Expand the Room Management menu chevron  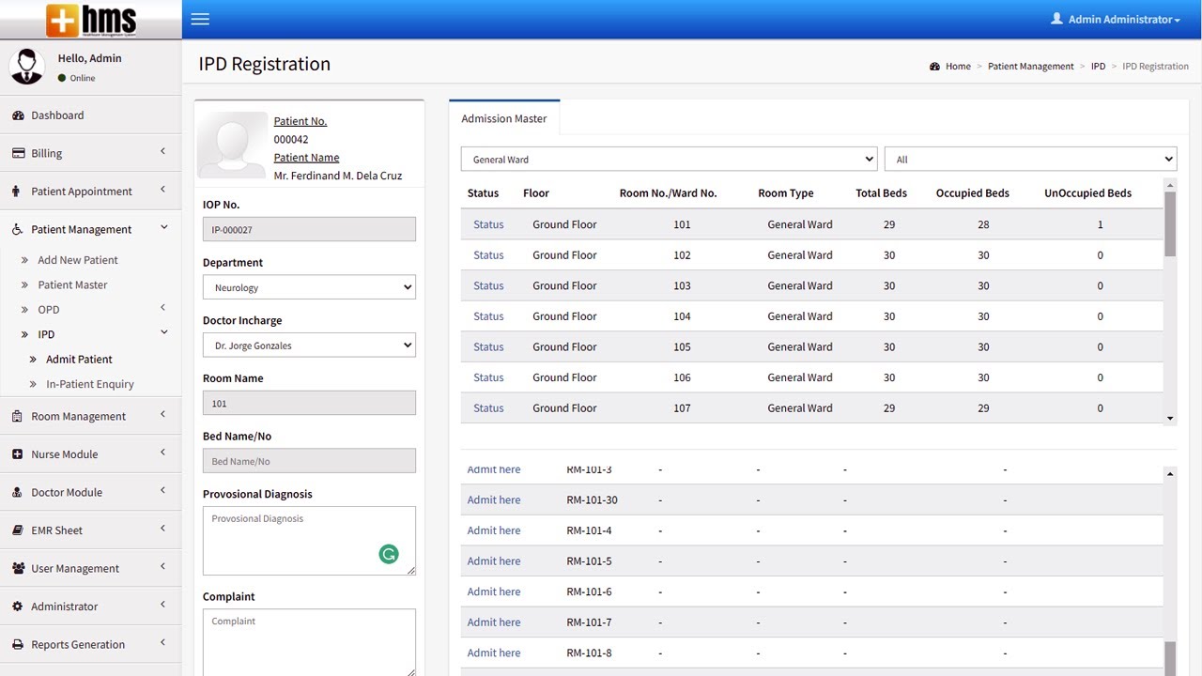[x=162, y=414]
